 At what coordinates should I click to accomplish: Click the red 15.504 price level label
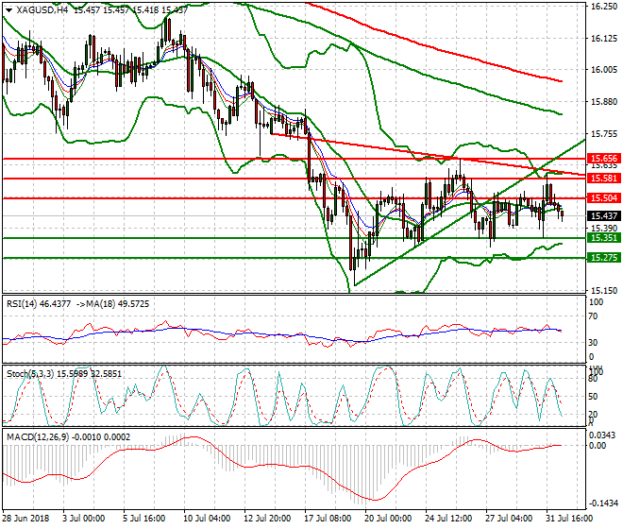(604, 198)
